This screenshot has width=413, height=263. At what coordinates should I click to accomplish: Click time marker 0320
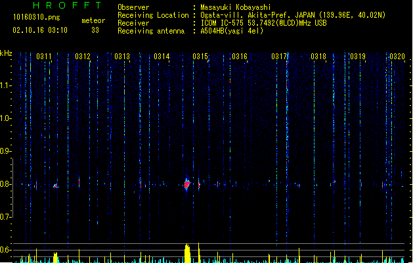(397, 57)
